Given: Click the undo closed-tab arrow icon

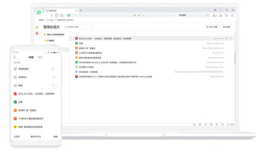Looking at the screenshot, I should 226,15.
